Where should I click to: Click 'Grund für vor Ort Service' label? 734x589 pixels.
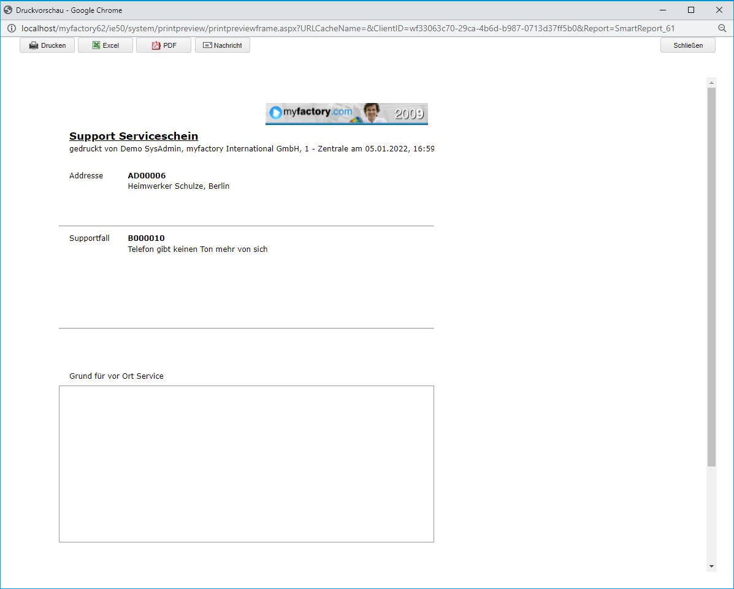pyautogui.click(x=116, y=376)
